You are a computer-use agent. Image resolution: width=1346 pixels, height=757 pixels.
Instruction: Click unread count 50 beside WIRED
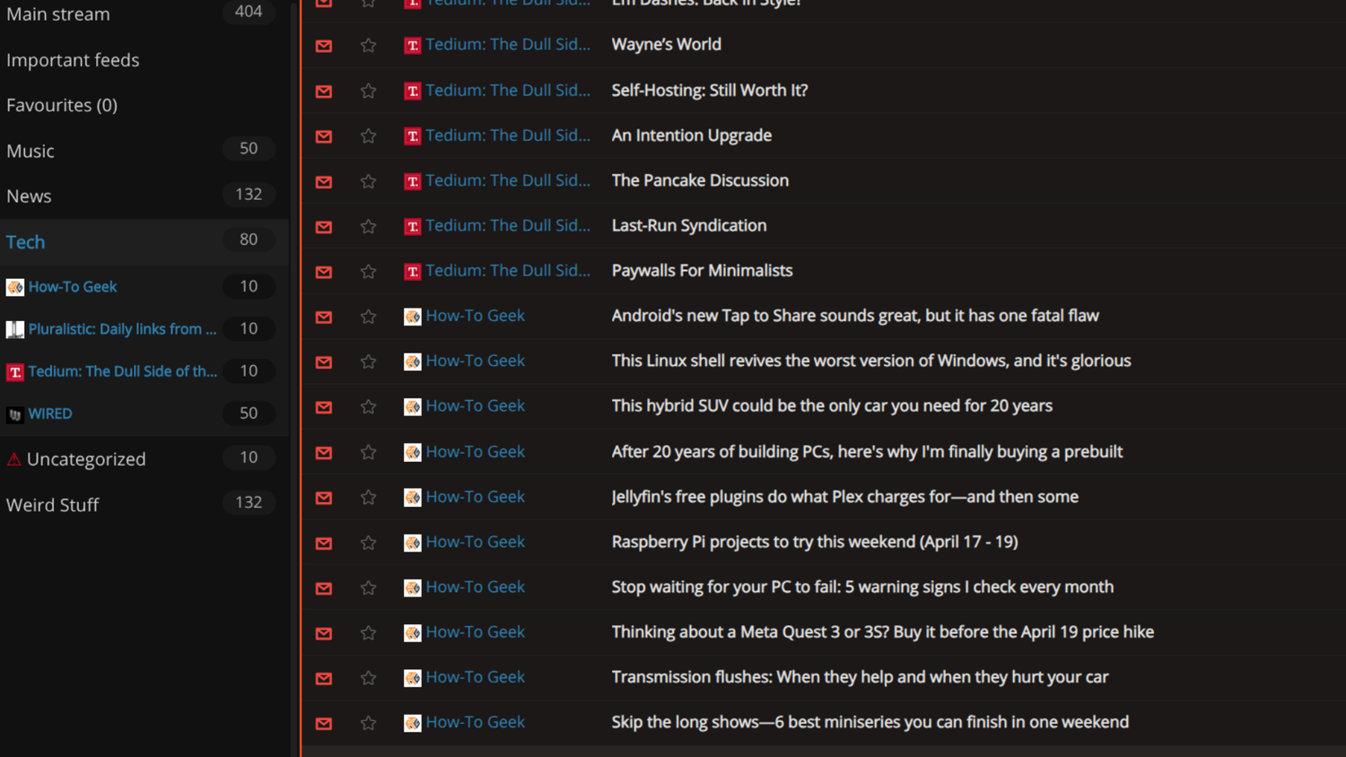[x=249, y=413]
